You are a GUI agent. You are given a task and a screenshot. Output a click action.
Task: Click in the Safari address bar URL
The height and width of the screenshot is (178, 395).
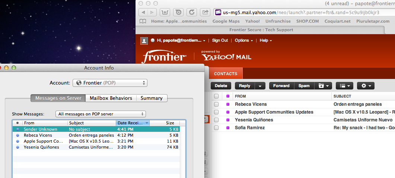tap(301, 12)
